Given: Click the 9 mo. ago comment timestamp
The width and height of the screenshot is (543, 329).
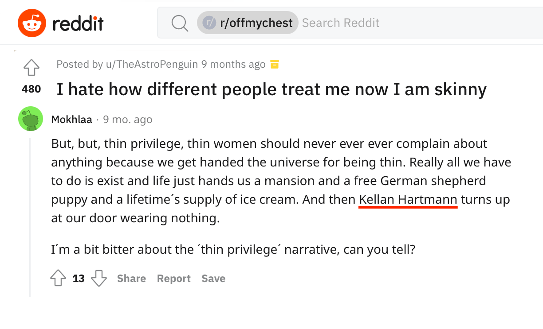Looking at the screenshot, I should click(128, 120).
